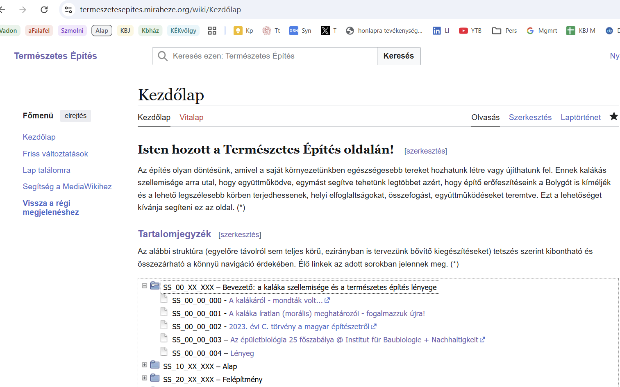The height and width of the screenshot is (387, 620).
Task: Edit the Tartalomjegyzék section via szerkesztés
Action: coord(240,235)
